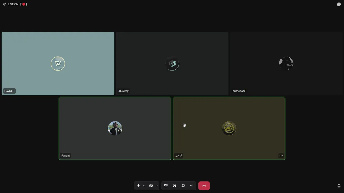Click the speaker icon beside LIVE ON
This screenshot has height=193, width=344.
click(4, 4)
